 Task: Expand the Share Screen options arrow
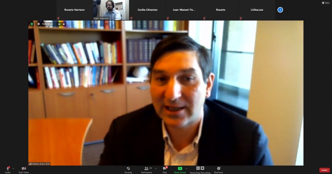point(186,168)
